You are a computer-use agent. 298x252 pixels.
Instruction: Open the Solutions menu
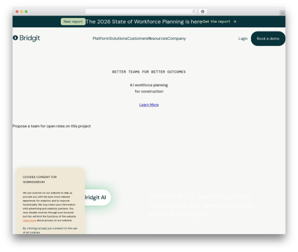tap(118, 39)
